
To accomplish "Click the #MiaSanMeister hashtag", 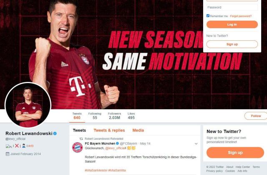I will [x=96, y=170].
